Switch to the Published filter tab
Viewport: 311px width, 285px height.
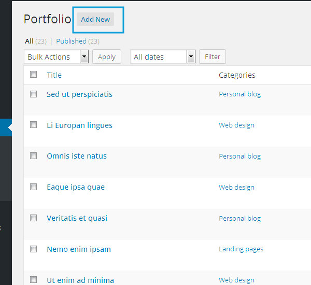[x=71, y=41]
